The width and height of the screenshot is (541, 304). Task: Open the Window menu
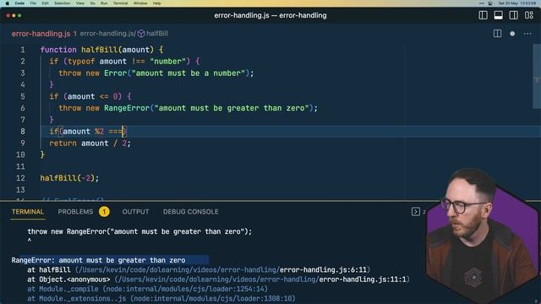140,3
